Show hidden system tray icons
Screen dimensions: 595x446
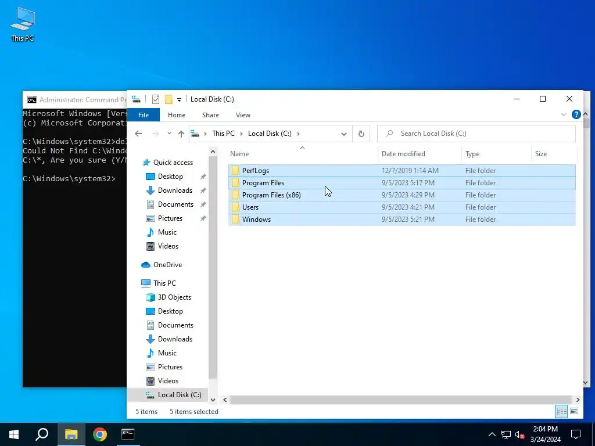pos(492,434)
